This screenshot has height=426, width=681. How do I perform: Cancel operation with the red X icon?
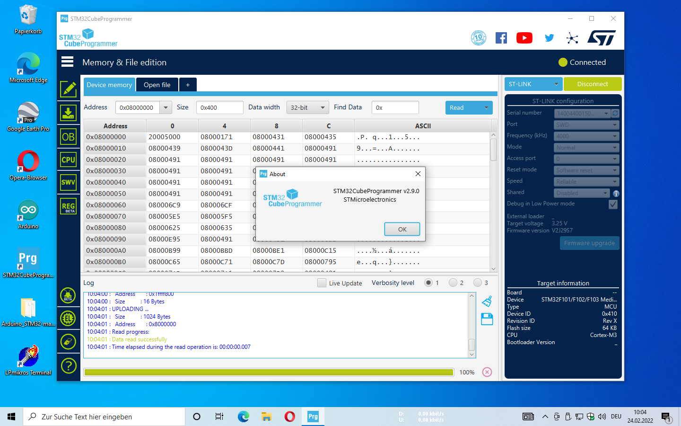coord(487,372)
